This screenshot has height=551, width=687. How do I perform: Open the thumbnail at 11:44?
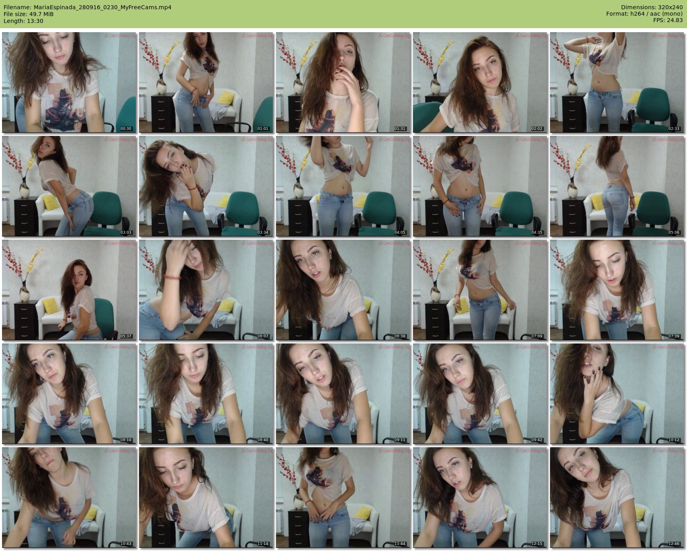click(343, 498)
